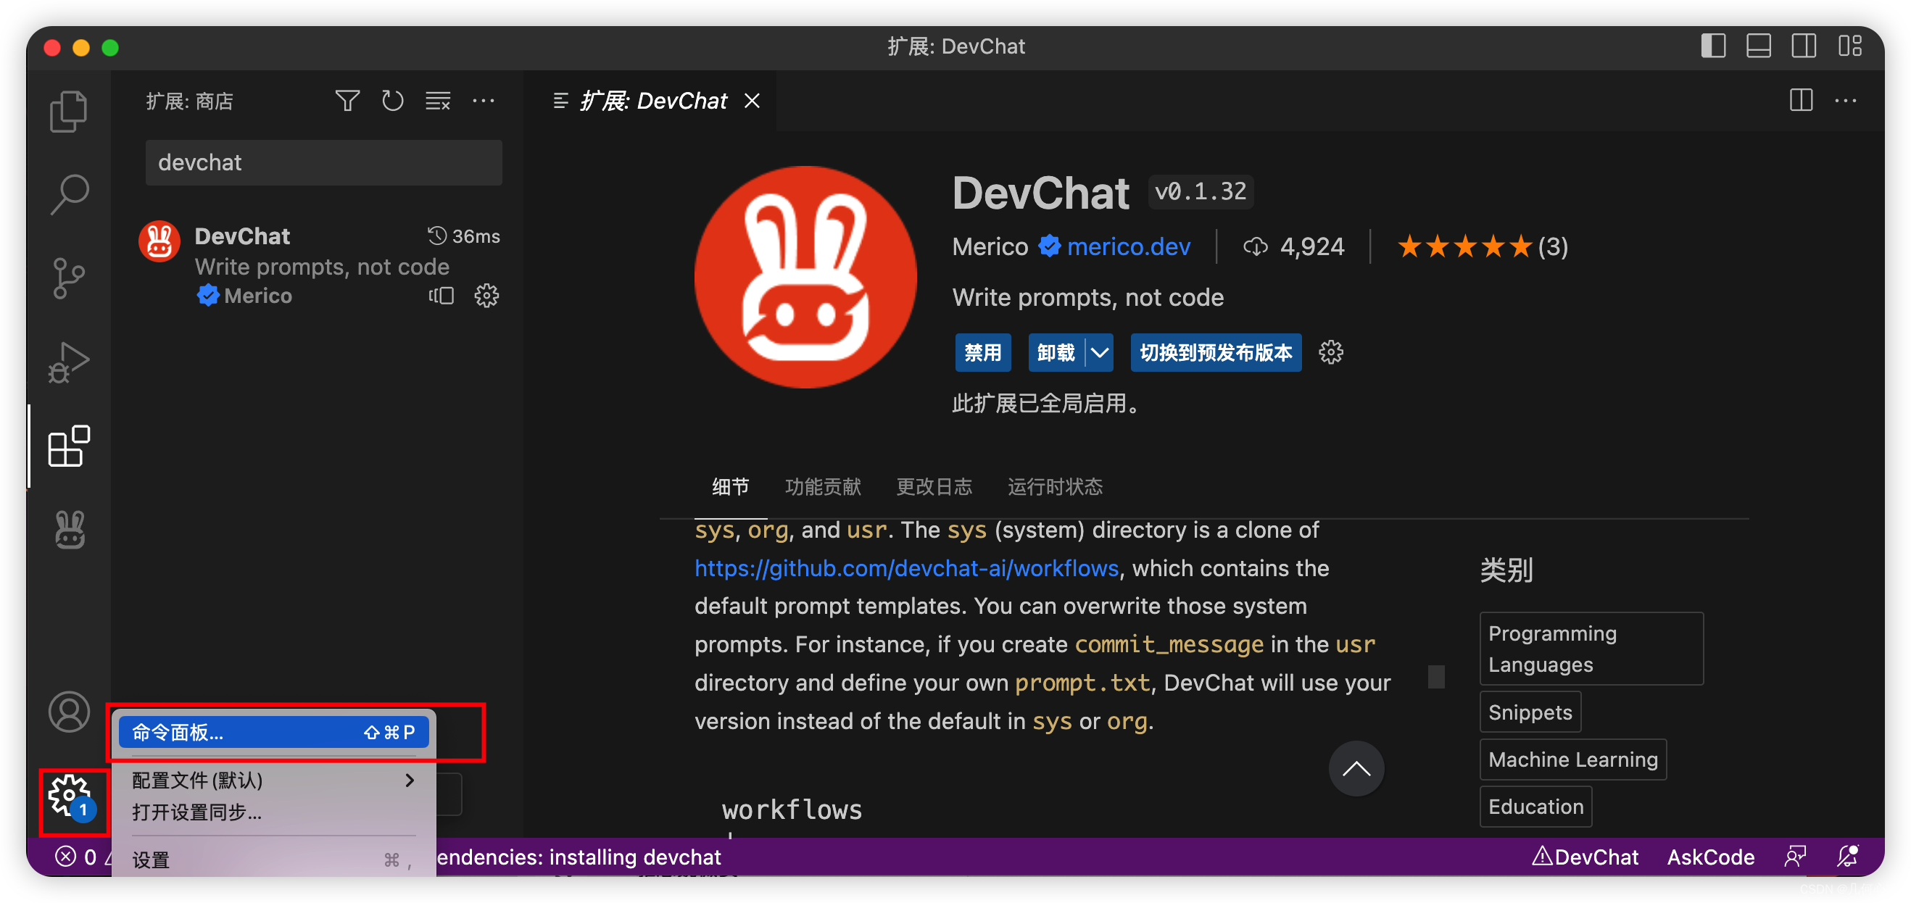
Task: Select the Education category tag
Action: 1535,807
